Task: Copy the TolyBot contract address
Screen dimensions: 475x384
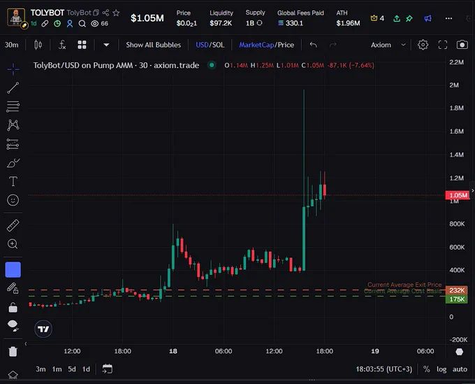Action: coord(96,13)
